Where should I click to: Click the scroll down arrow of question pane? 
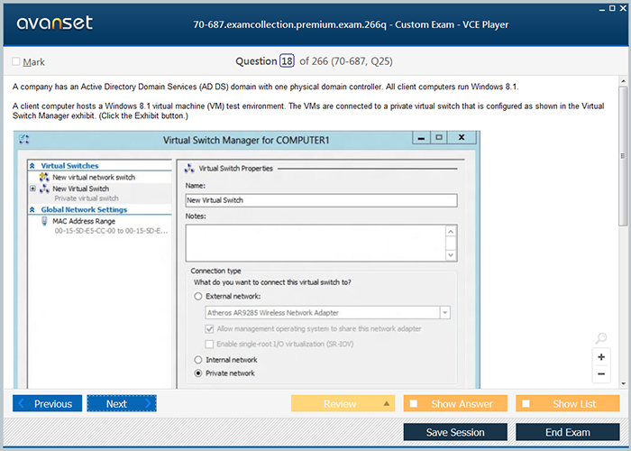click(624, 383)
